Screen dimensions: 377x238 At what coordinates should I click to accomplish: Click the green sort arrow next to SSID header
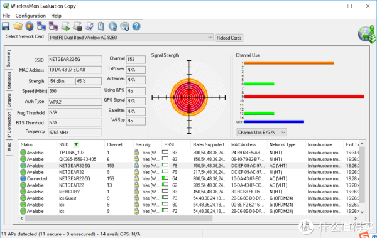pos(76,144)
